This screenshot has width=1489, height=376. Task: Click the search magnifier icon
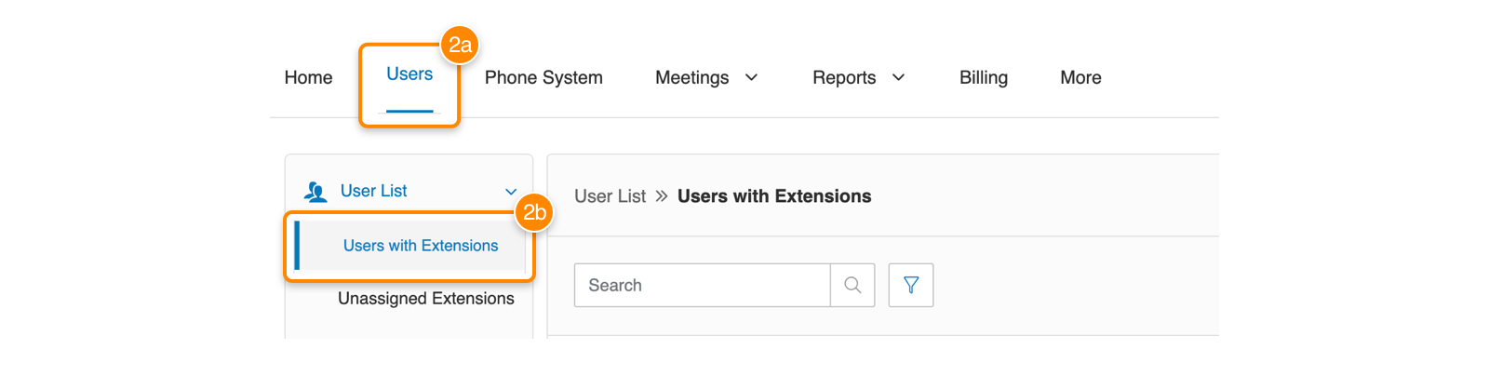click(x=852, y=285)
